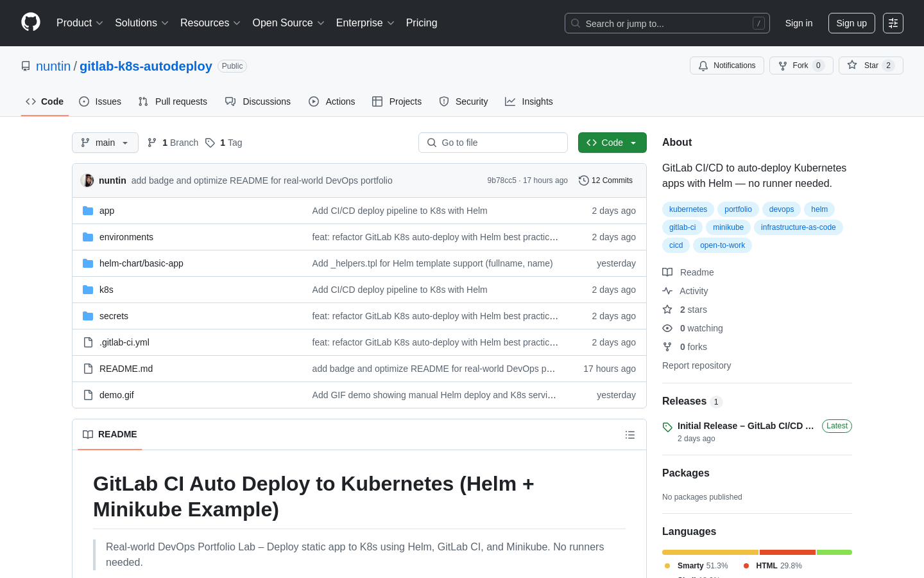This screenshot has height=578, width=924.
Task: Switch to the Projects tab
Action: [x=397, y=101]
